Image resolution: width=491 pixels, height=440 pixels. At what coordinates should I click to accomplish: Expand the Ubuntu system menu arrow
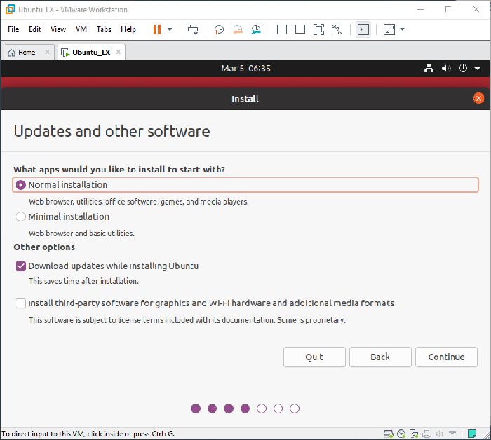click(x=477, y=69)
